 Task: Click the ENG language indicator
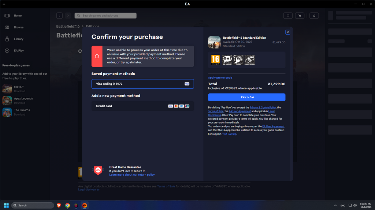(343, 206)
